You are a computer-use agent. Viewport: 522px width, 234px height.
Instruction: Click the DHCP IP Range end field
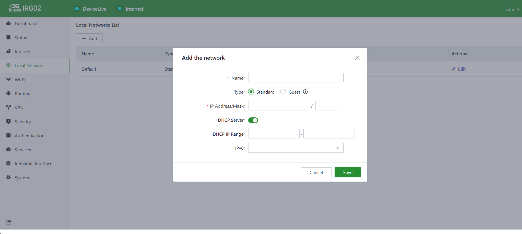point(329,134)
